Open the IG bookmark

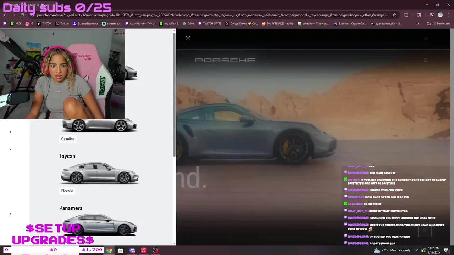point(29,24)
